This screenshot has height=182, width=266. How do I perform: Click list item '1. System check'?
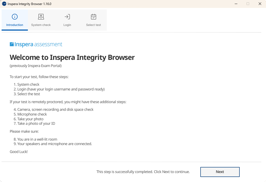(27, 84)
